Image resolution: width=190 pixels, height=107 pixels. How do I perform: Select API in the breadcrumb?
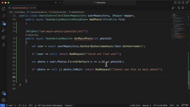coord(11,12)
